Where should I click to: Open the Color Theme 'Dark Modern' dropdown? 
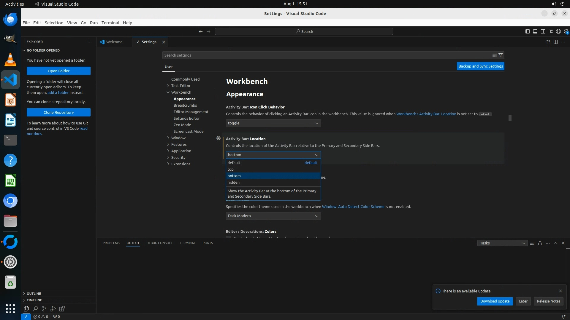click(273, 216)
